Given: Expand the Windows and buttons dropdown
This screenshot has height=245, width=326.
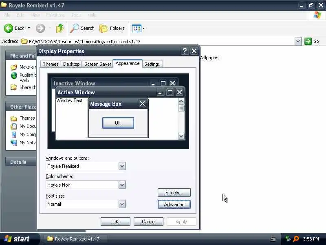Looking at the screenshot, I should click(122, 166).
